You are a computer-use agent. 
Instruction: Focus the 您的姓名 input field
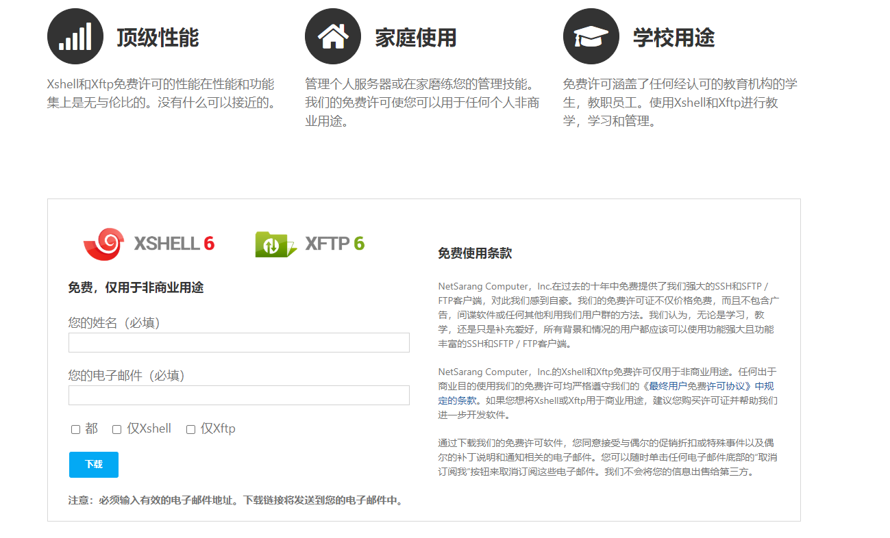pos(239,342)
